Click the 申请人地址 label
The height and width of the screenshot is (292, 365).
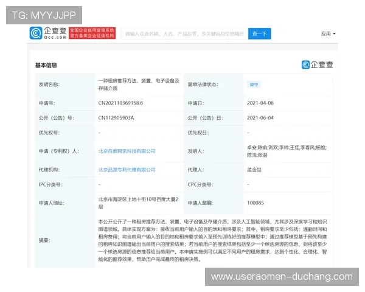pyautogui.click(x=52, y=203)
